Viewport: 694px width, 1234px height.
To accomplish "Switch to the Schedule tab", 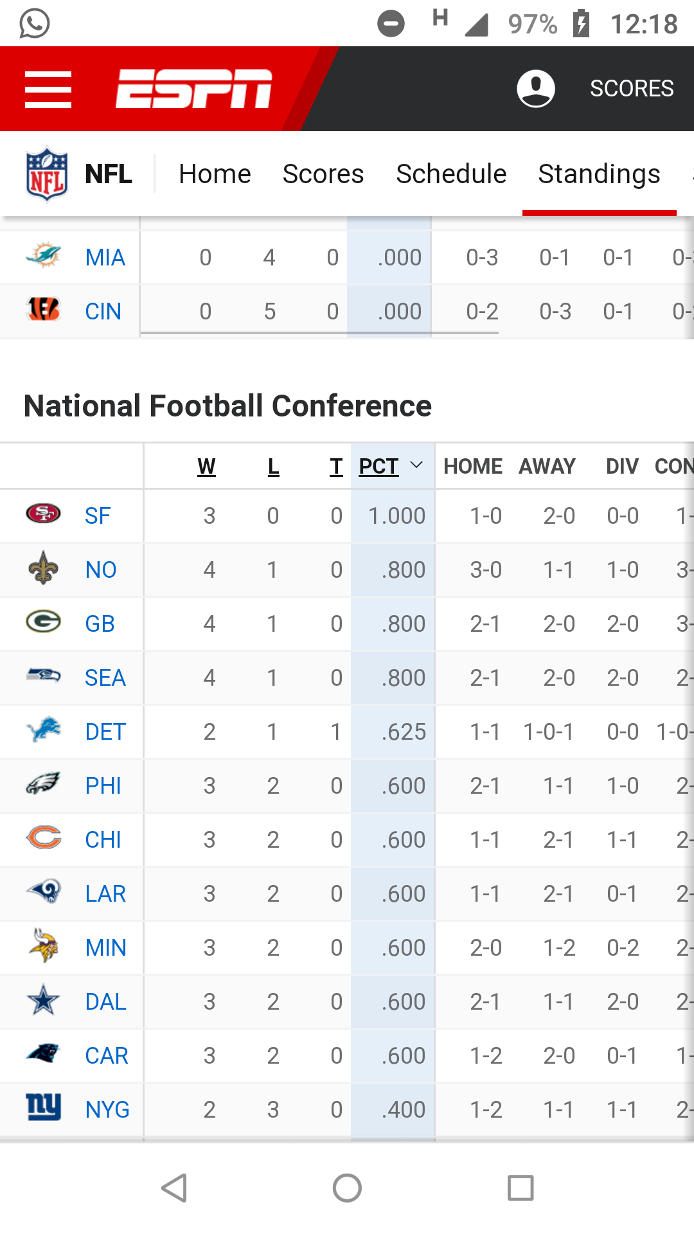I will pos(451,174).
